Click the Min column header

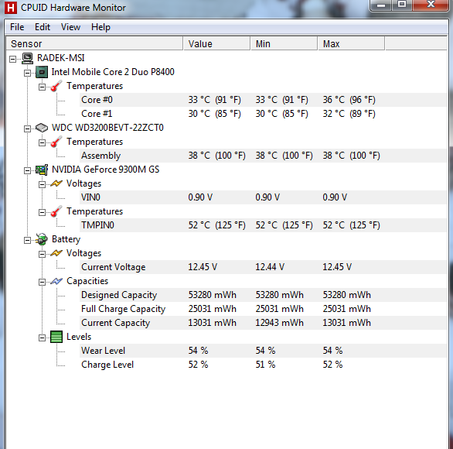(x=284, y=43)
